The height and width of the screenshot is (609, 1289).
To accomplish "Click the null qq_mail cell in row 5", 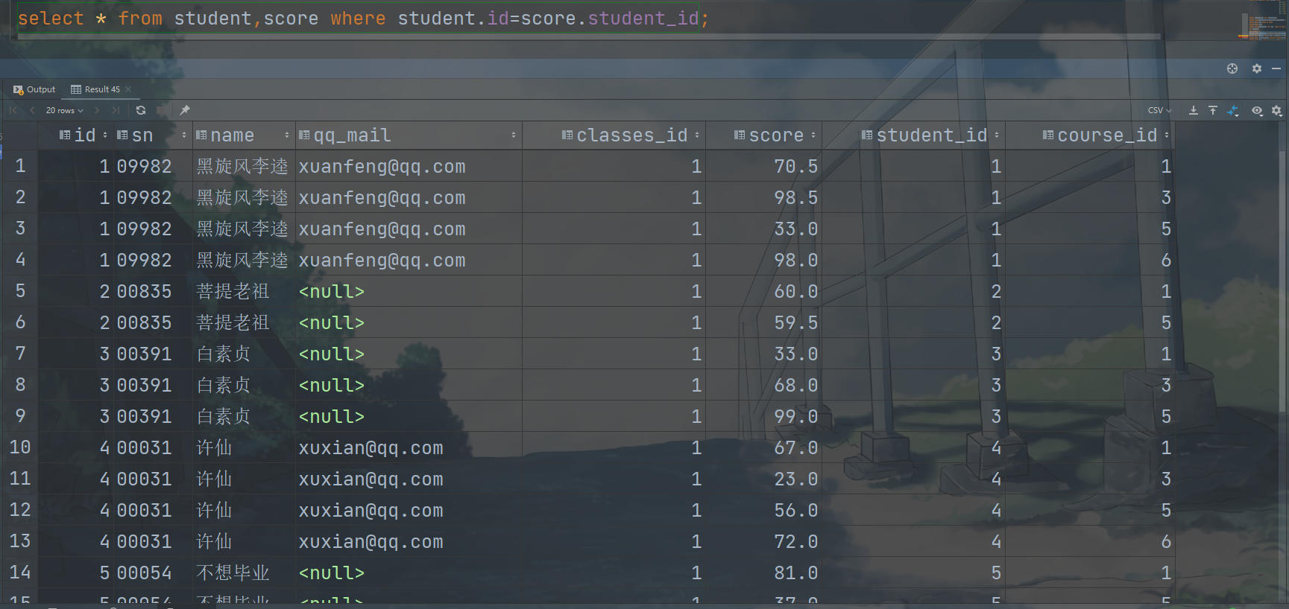I will click(409, 291).
